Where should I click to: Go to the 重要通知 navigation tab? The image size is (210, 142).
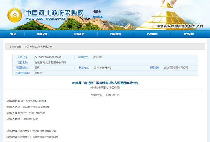pyautogui.click(x=79, y=34)
